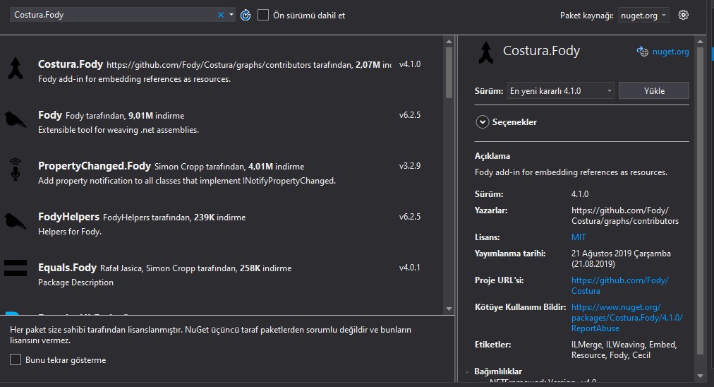This screenshot has height=387, width=714.
Task: Clear the Costura.Fody search text
Action: pos(220,15)
